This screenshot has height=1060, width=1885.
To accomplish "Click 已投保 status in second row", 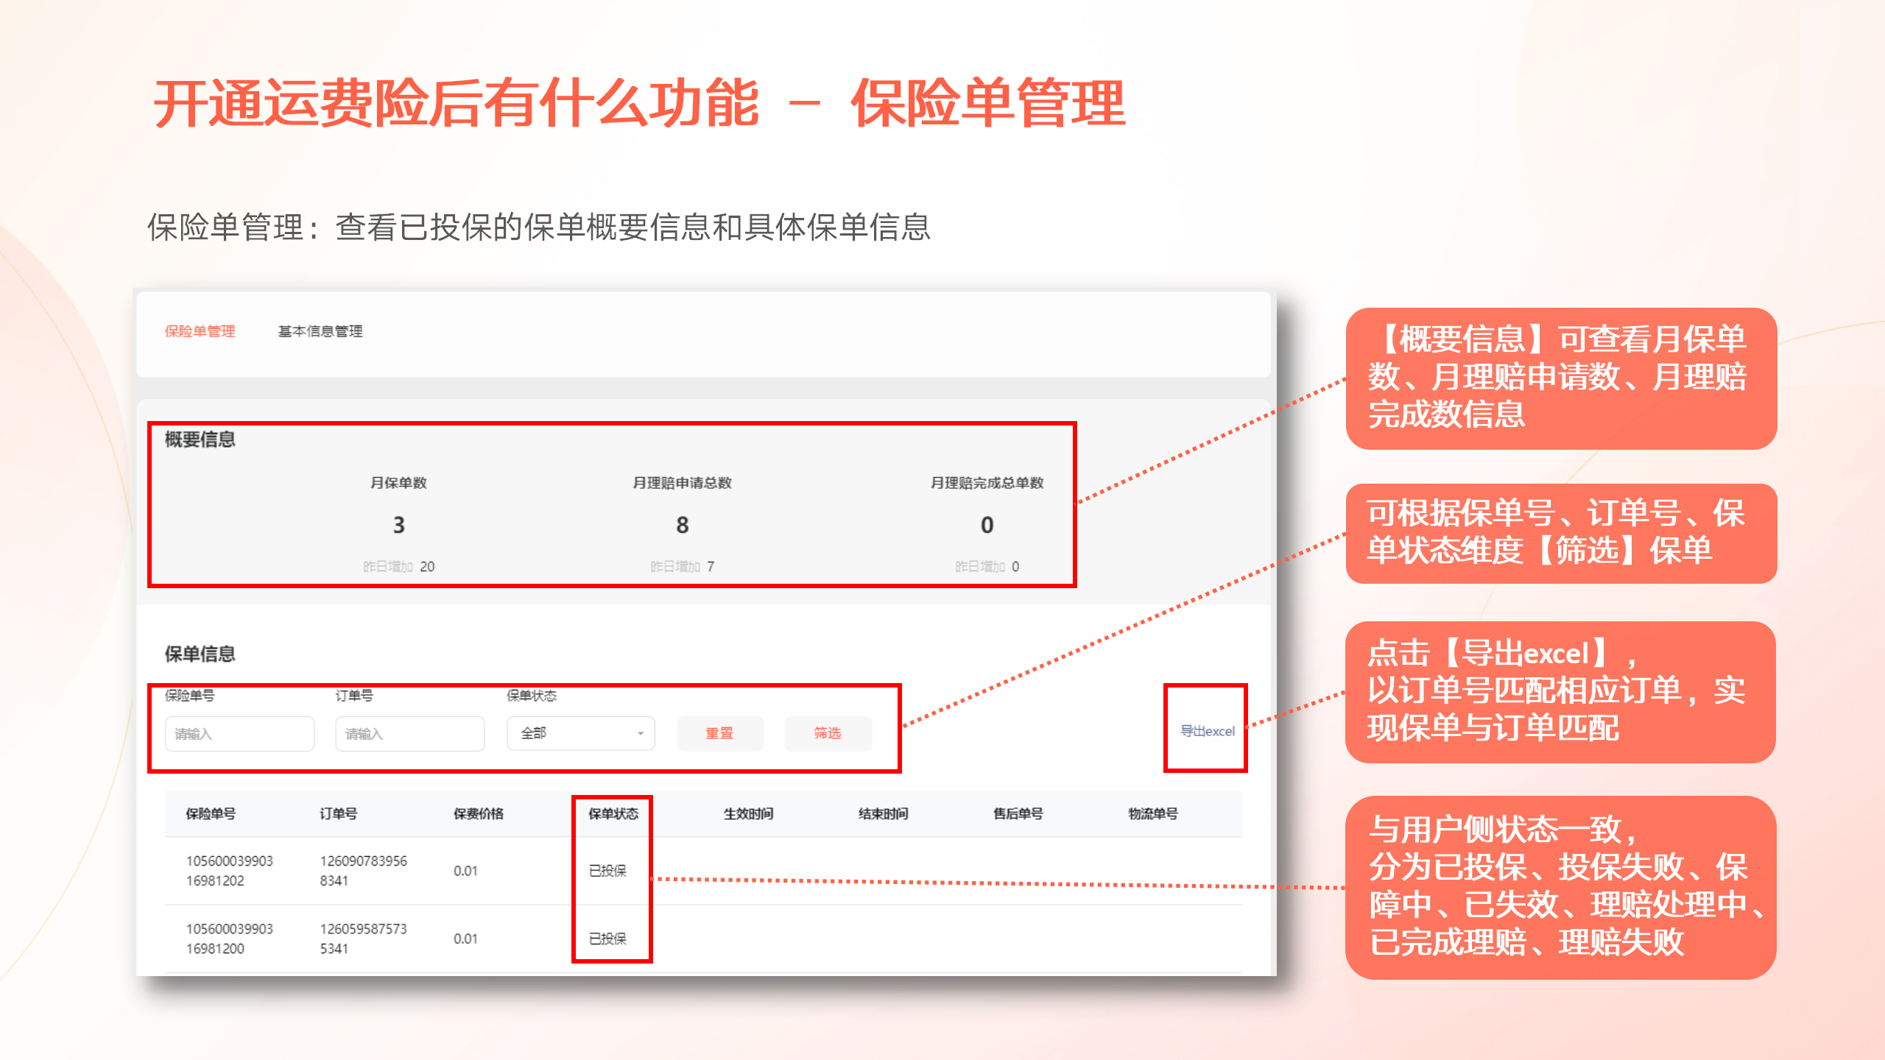I will [607, 939].
